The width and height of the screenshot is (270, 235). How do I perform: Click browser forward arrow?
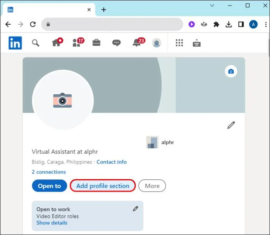[20, 24]
